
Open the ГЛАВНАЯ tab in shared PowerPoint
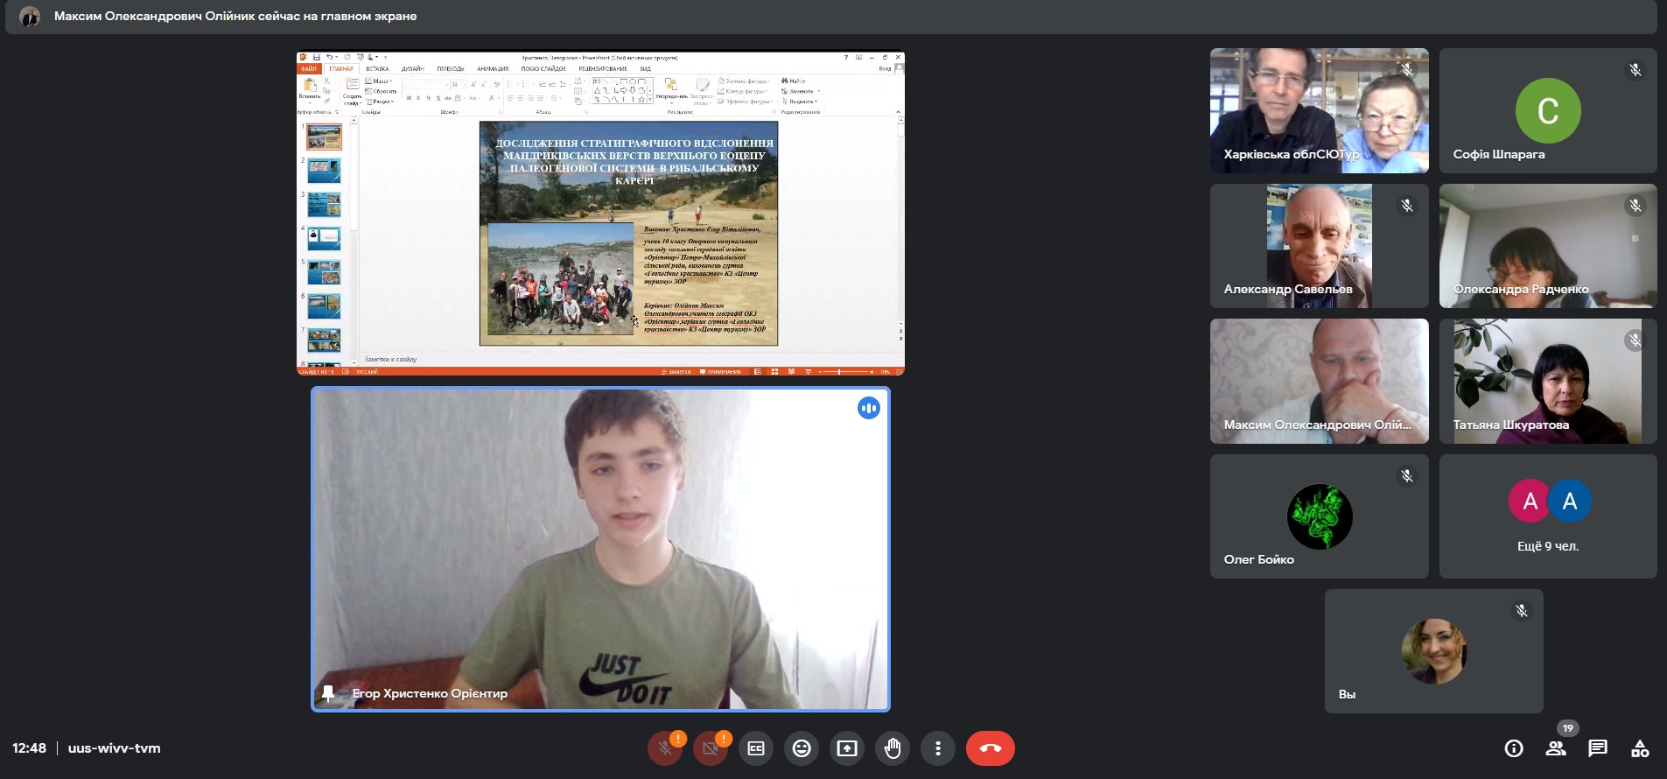point(341,68)
